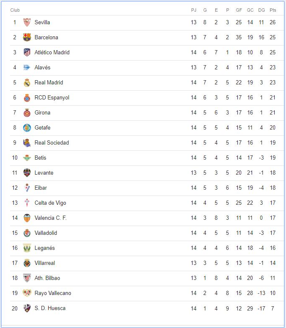
Task: Open the S. D. Huesca team link
Action: click(x=50, y=308)
